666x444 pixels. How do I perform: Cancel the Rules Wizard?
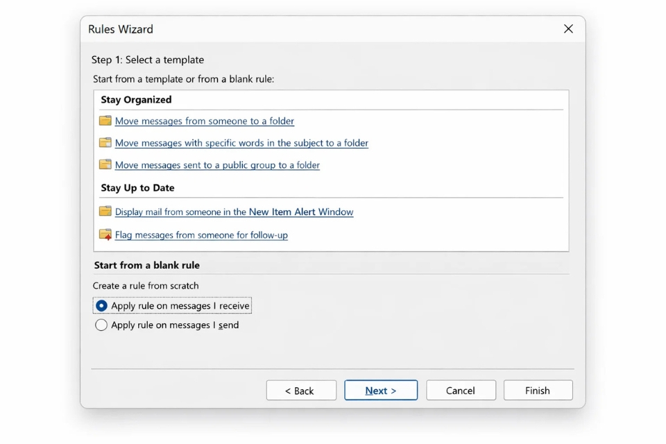(x=461, y=391)
